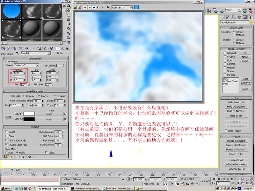Select Regular noise type
The height and width of the screenshot is (191, 255).
24,96
